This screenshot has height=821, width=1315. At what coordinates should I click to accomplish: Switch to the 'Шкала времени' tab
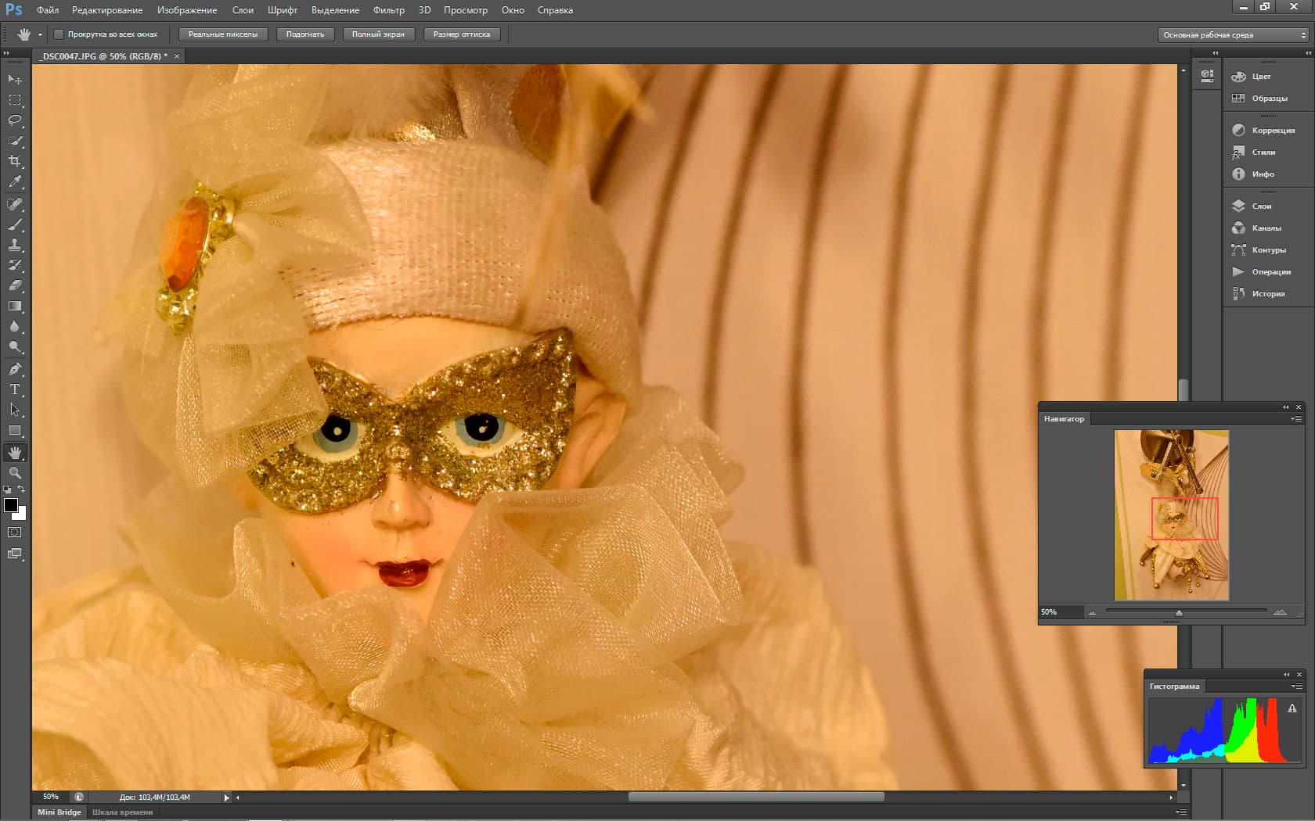123,812
